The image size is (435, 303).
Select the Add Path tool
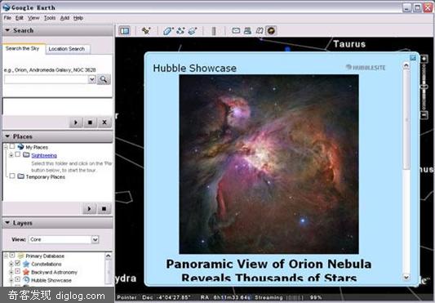pos(180,30)
